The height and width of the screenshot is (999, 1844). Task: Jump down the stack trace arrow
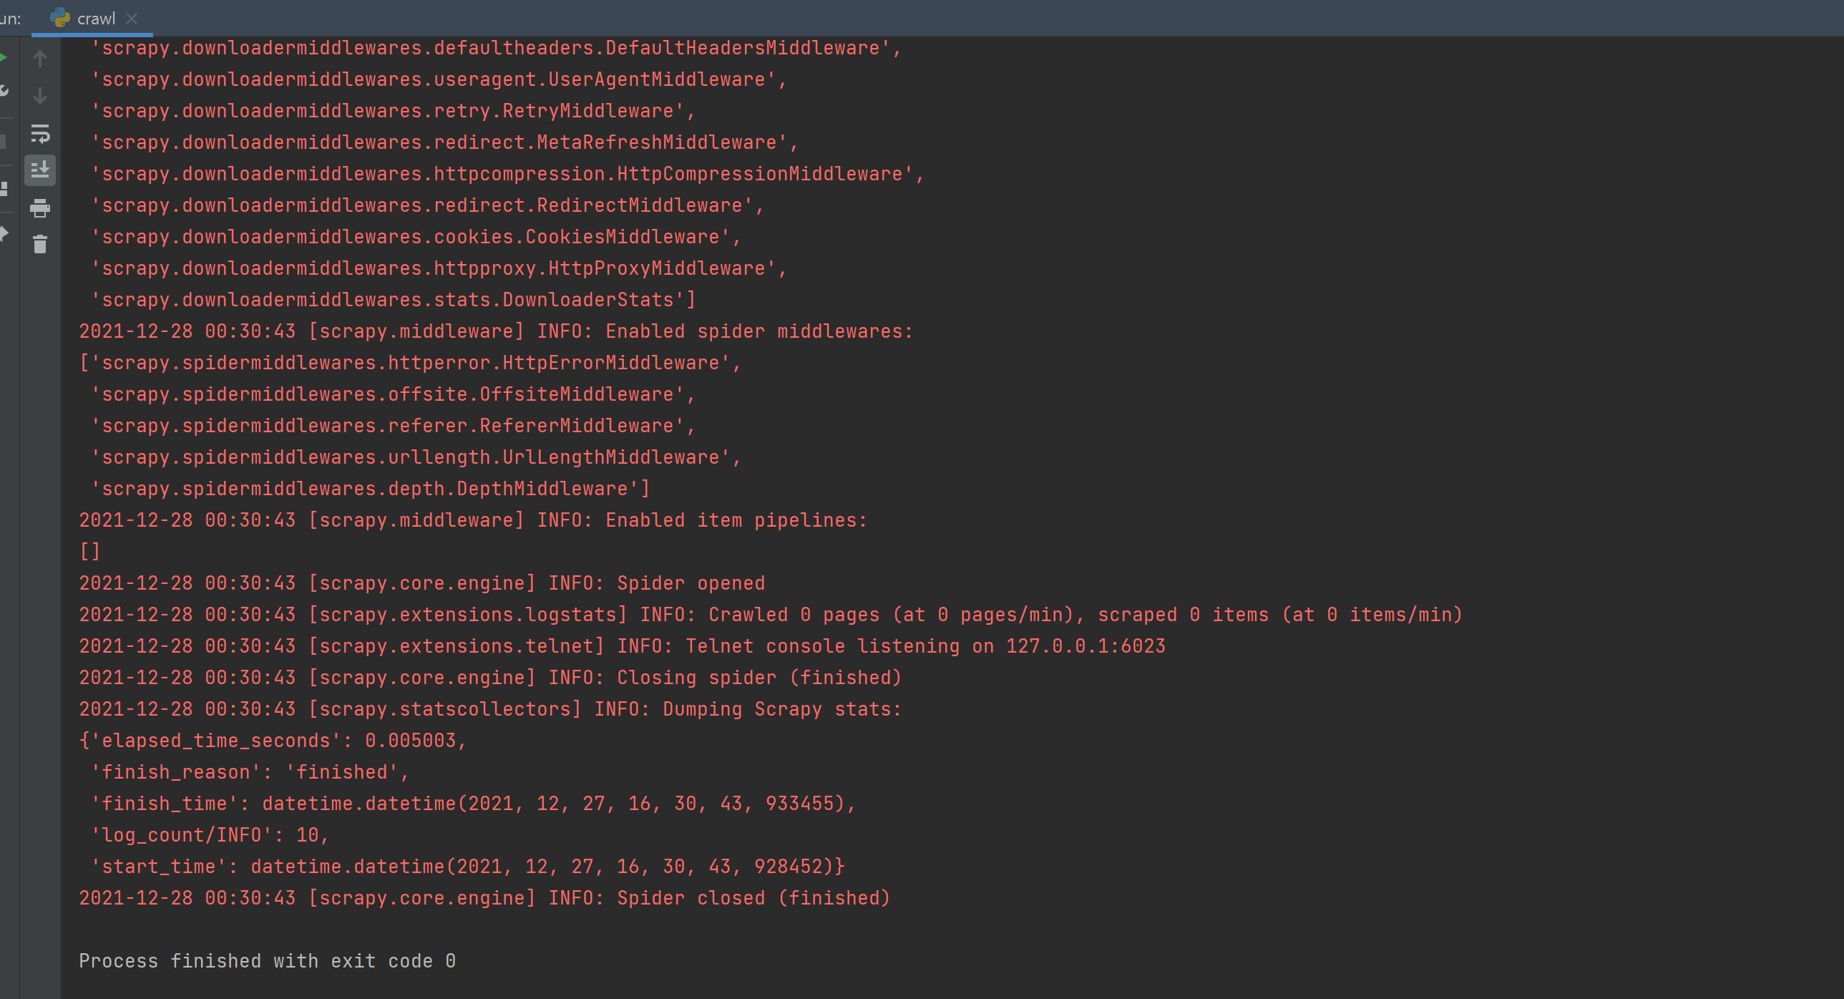(x=40, y=96)
